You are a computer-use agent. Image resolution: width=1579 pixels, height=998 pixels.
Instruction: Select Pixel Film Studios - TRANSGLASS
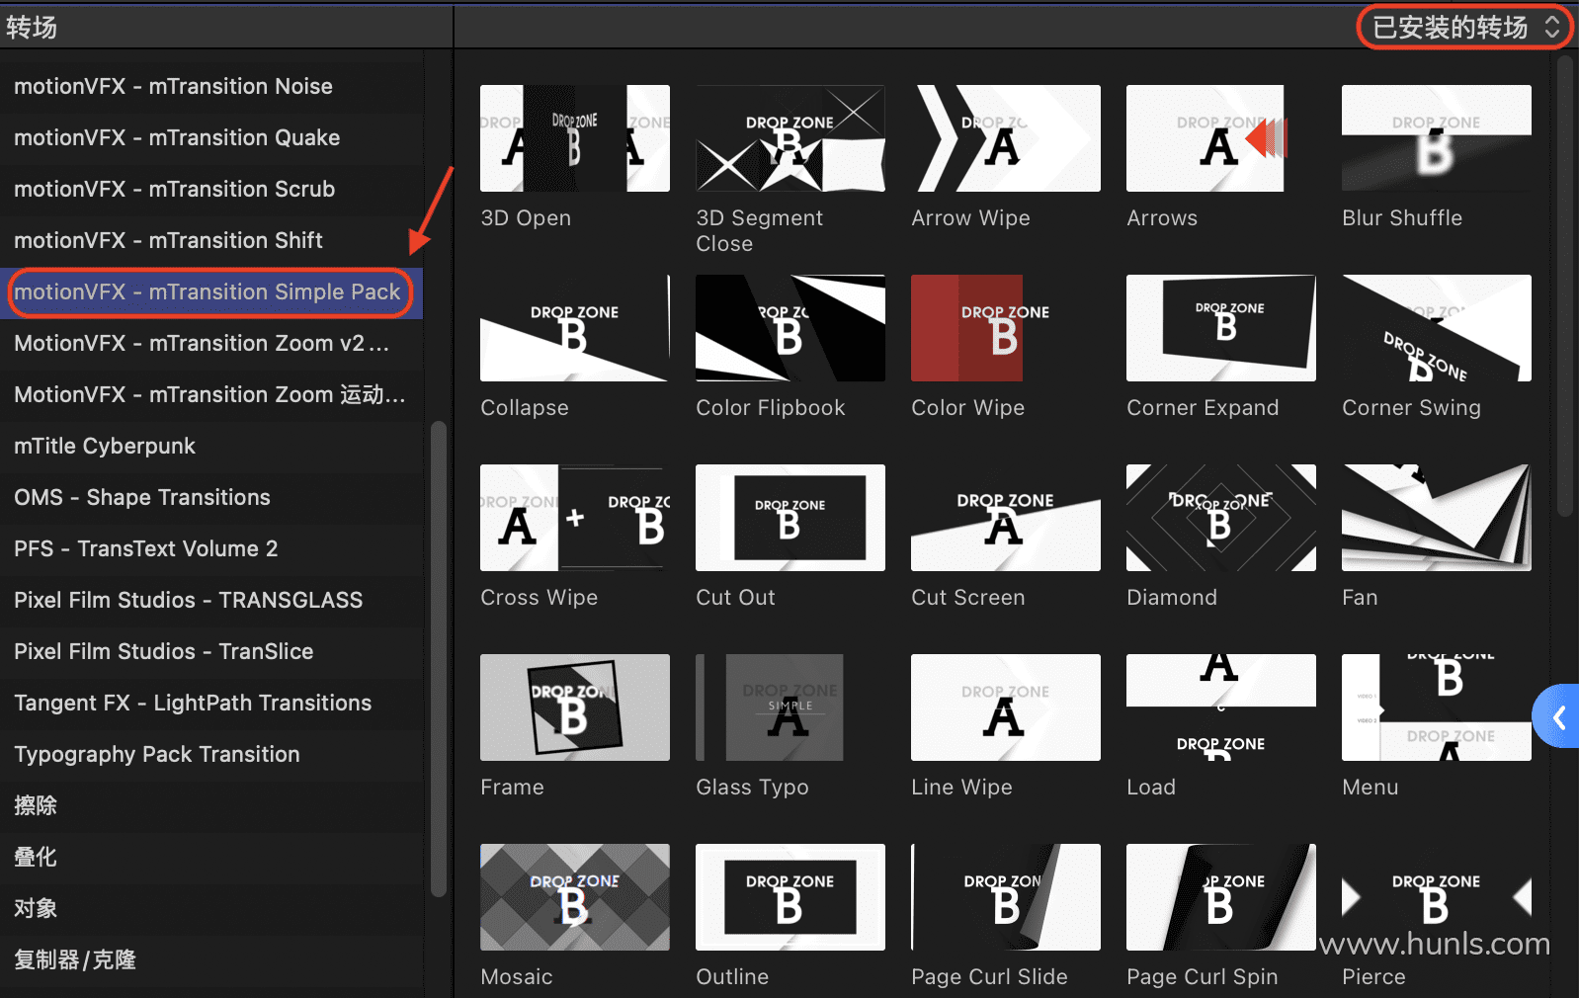click(211, 600)
